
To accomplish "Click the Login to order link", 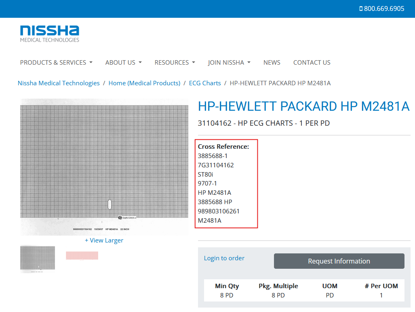I will [x=224, y=258].
